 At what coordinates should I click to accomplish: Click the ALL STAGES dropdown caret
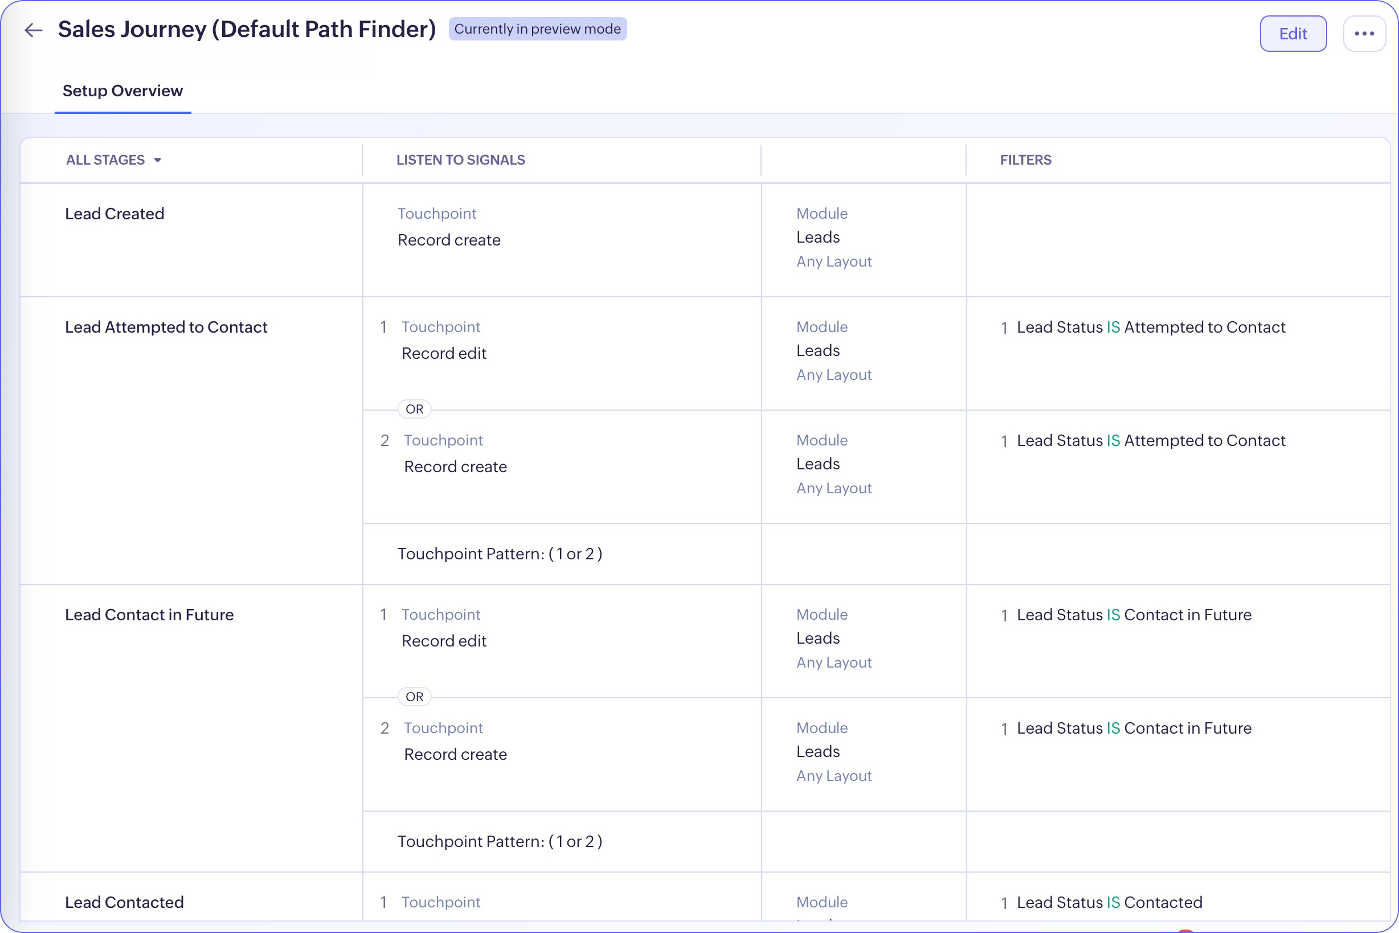158,161
